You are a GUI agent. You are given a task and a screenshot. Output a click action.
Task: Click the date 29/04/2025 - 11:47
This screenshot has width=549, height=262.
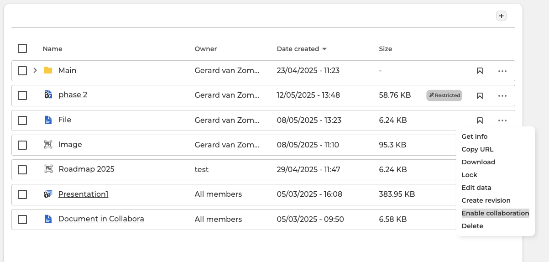(308, 169)
